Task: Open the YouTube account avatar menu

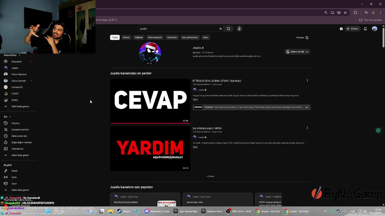Action: pyautogui.click(x=374, y=29)
